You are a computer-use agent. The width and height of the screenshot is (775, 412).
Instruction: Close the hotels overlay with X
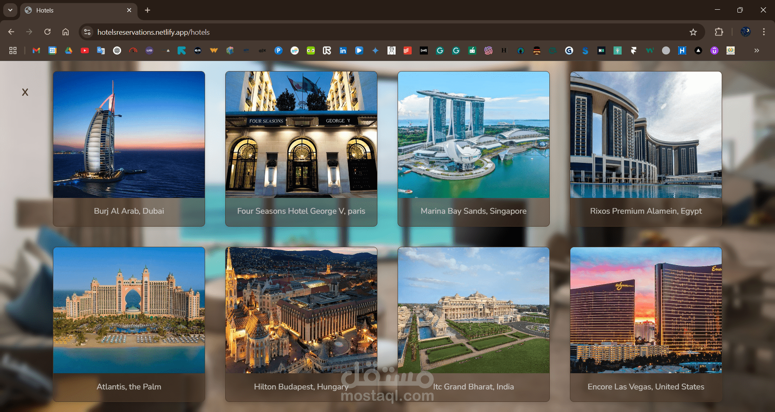click(x=25, y=92)
